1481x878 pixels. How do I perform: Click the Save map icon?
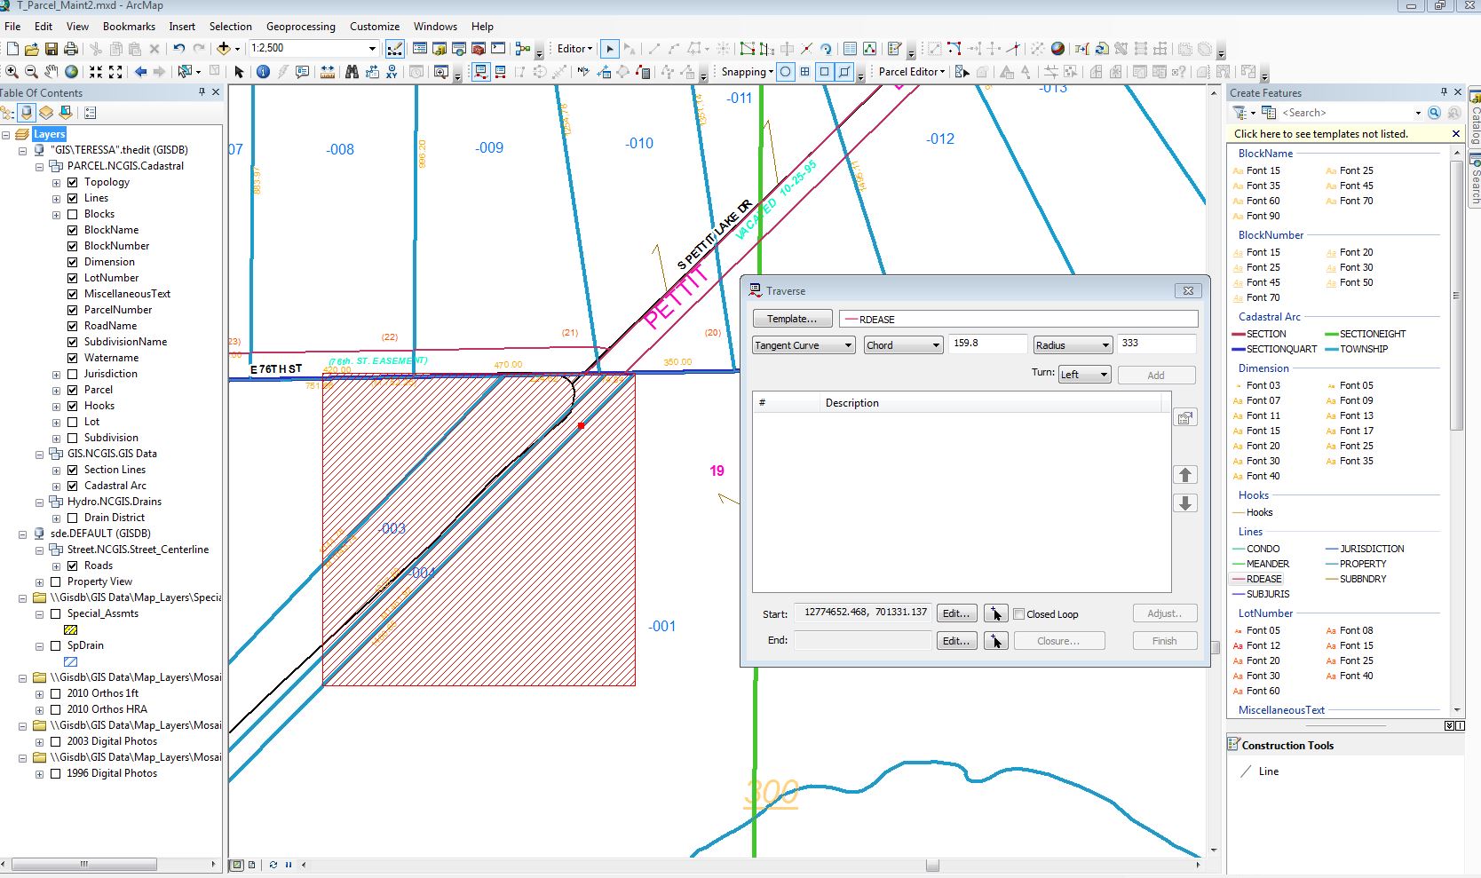point(51,49)
